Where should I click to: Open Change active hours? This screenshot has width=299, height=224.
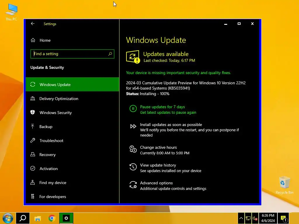[x=159, y=147]
